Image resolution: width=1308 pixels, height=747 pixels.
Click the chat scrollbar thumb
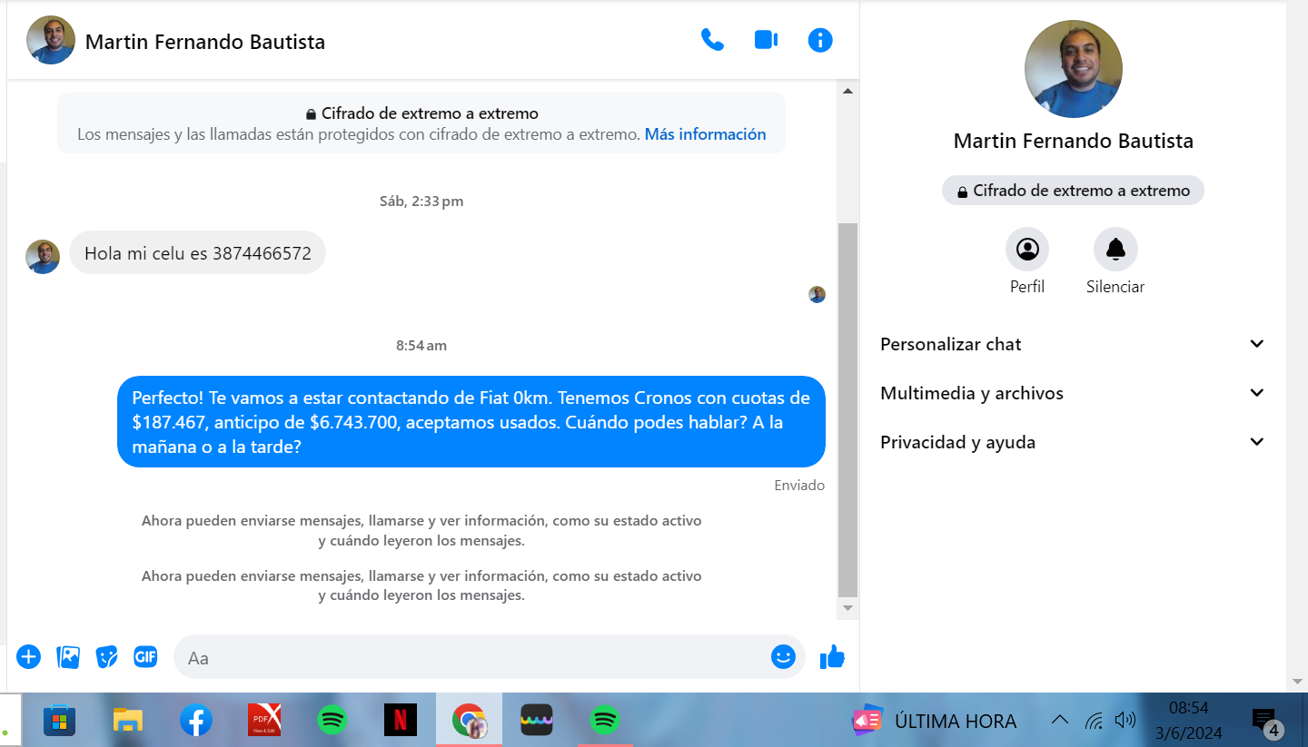click(x=847, y=409)
